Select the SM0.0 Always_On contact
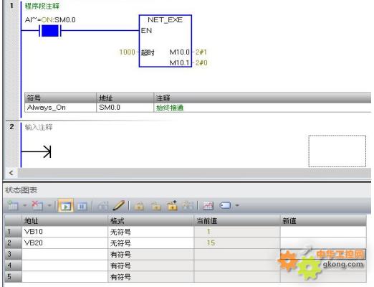374x287 pixels. tap(50, 31)
